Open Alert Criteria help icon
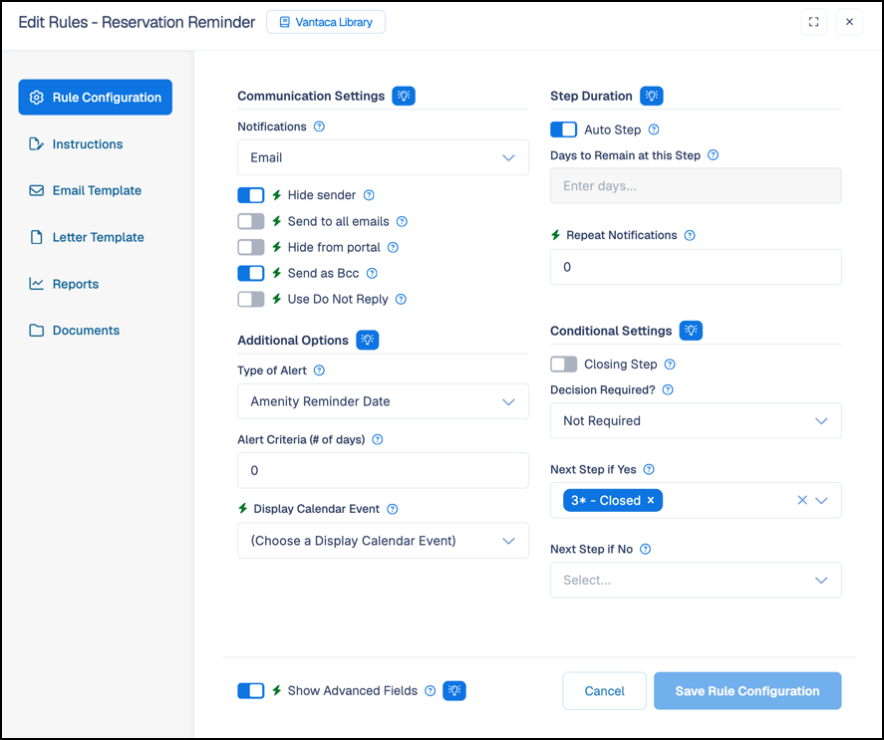Viewport: 884px width, 740px height. (378, 439)
